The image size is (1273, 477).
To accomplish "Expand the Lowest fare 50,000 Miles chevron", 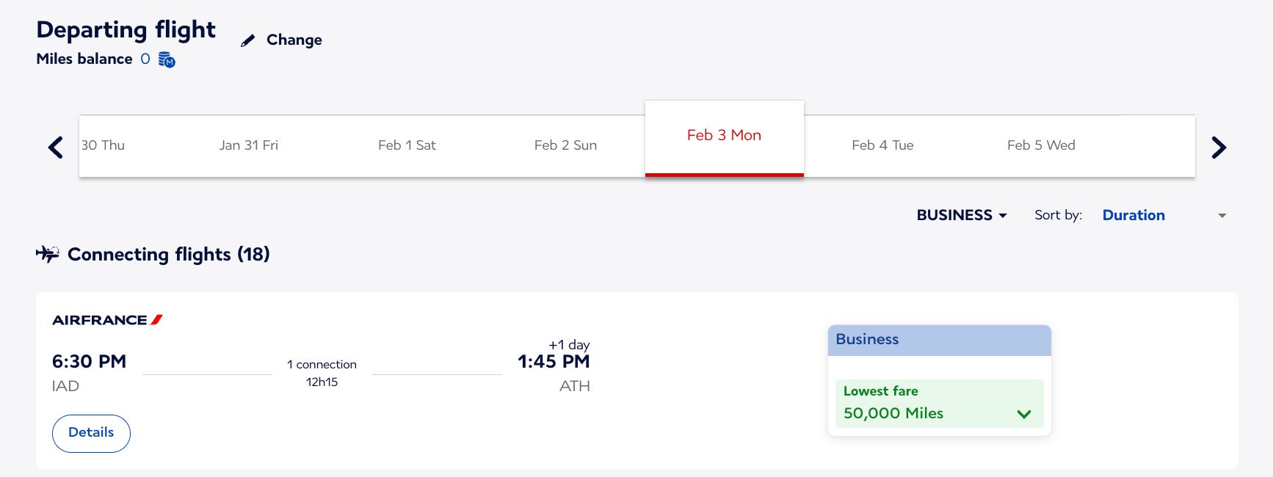I will pyautogui.click(x=1025, y=413).
